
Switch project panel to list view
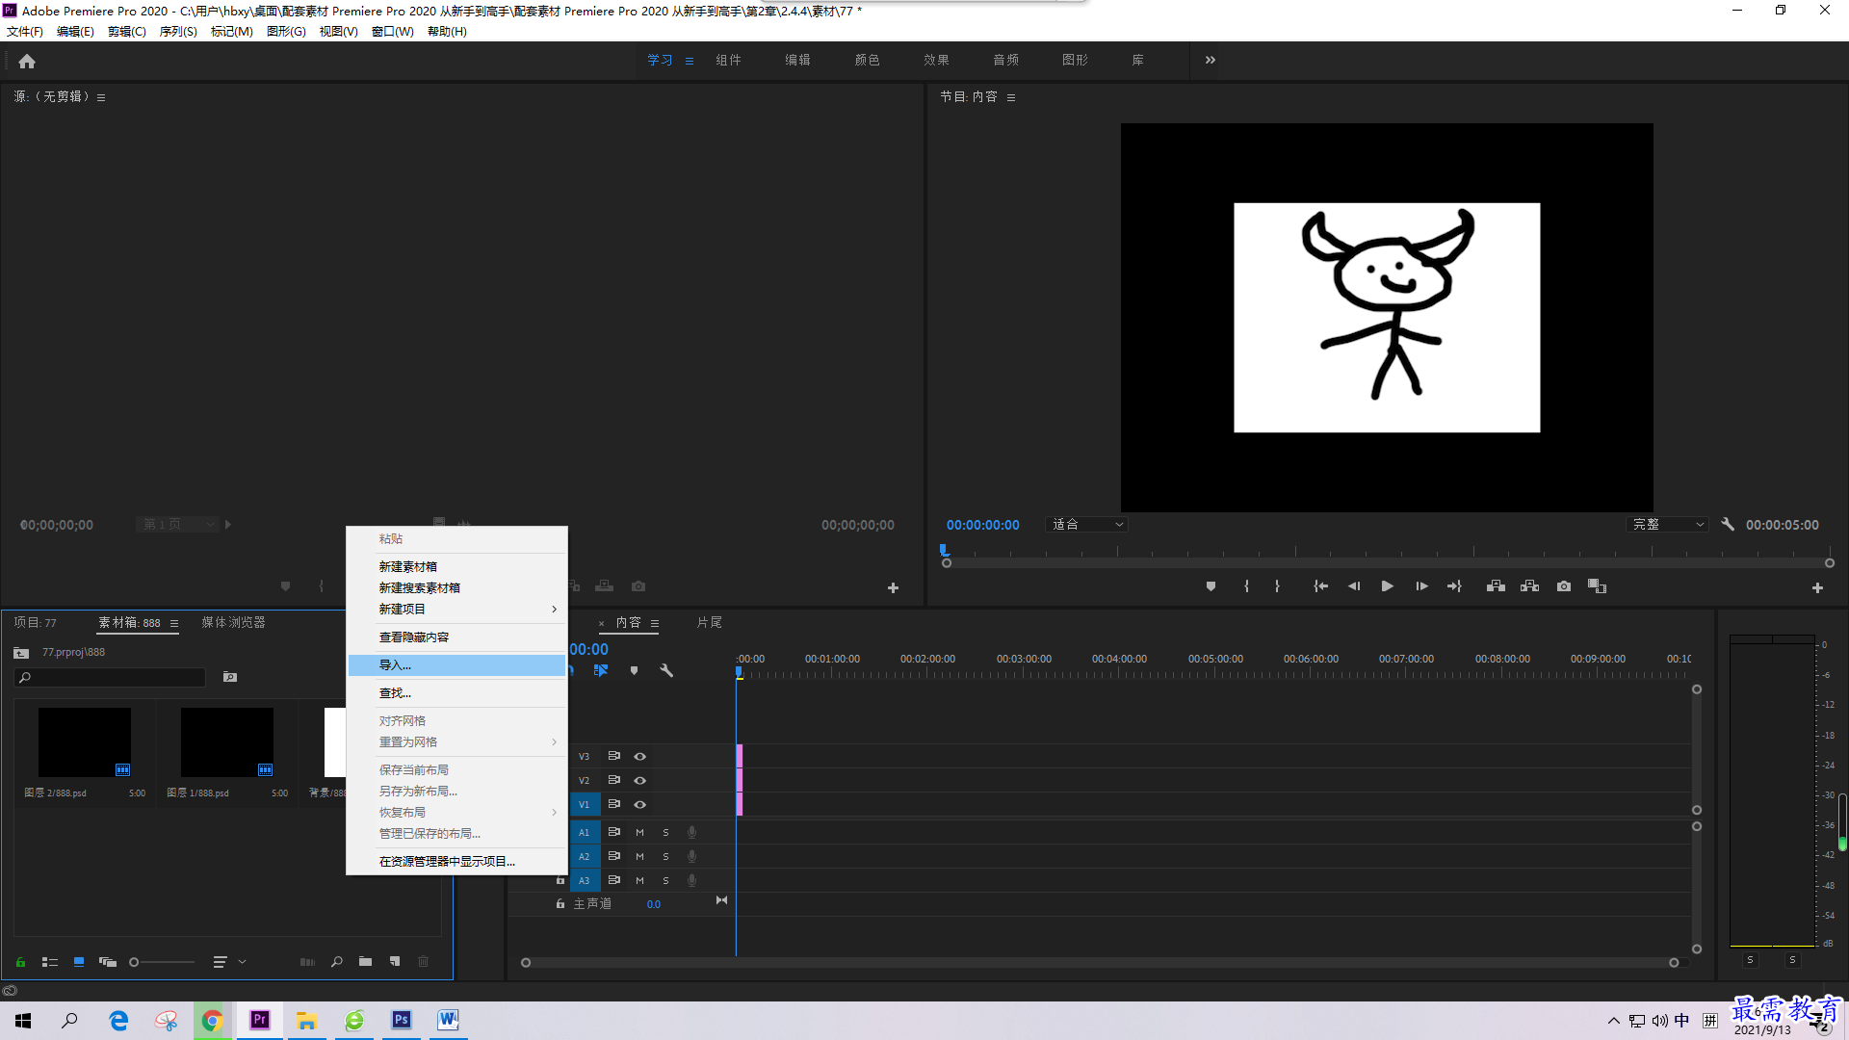click(50, 962)
